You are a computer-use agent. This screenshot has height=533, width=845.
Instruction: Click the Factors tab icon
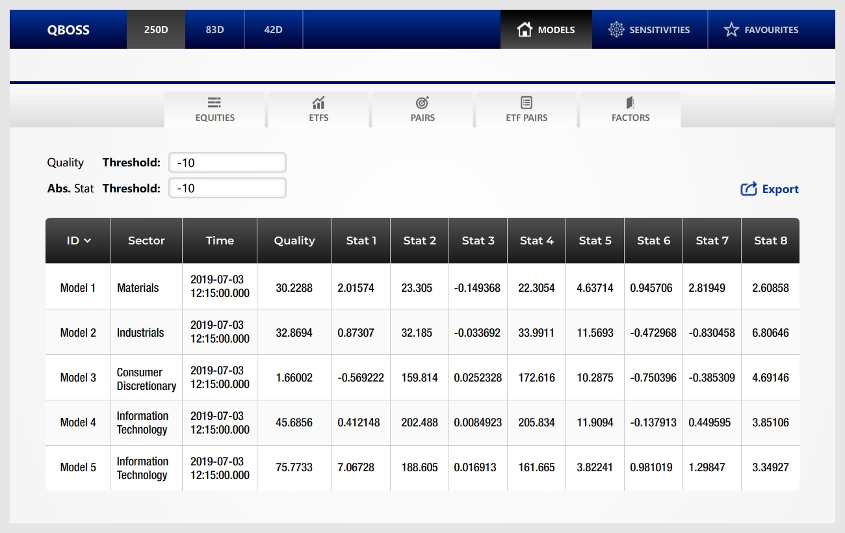coord(630,103)
